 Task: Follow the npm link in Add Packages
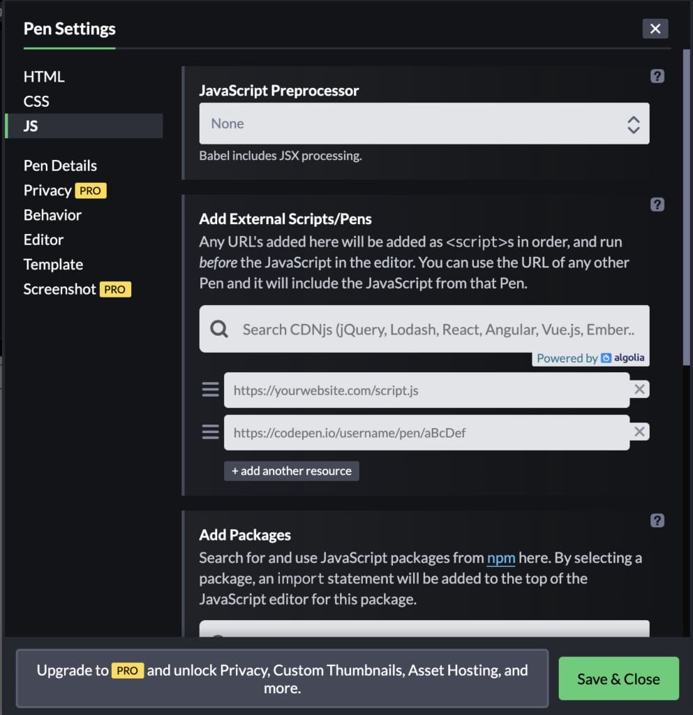[x=501, y=558]
